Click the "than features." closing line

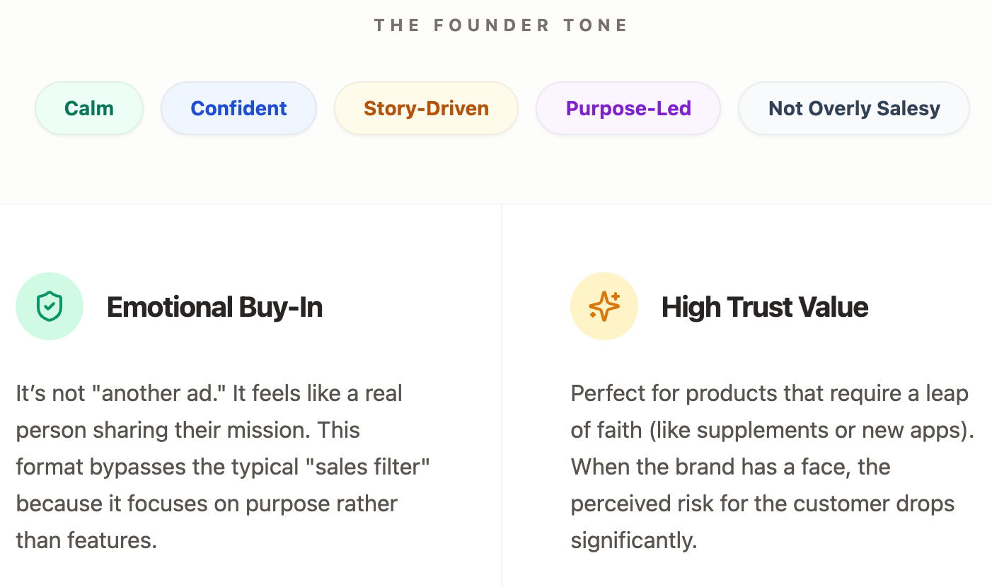(x=86, y=540)
